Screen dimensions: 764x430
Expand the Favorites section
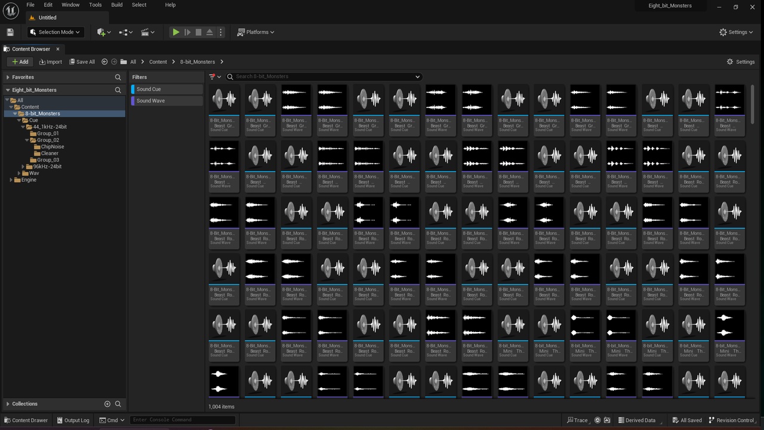(8, 77)
